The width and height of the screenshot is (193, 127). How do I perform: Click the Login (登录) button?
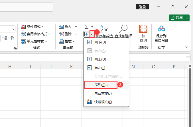tap(143, 7)
